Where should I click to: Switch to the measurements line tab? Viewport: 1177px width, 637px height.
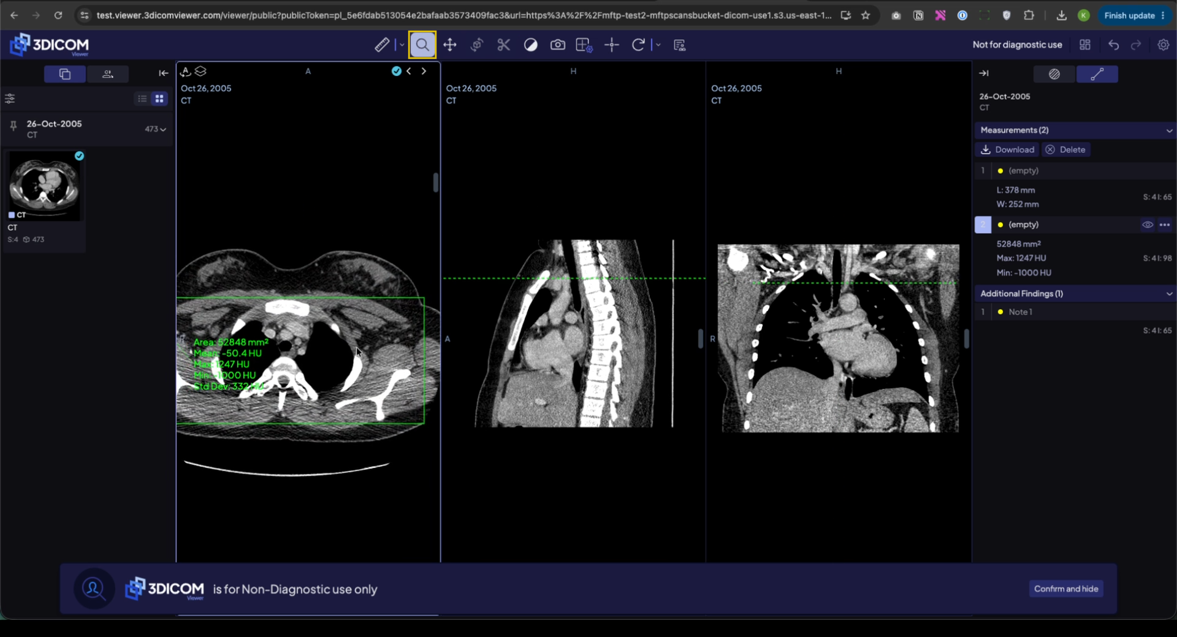click(x=1097, y=74)
